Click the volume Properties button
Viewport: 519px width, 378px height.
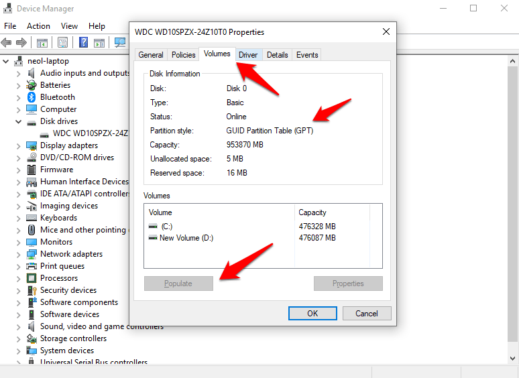tap(348, 283)
